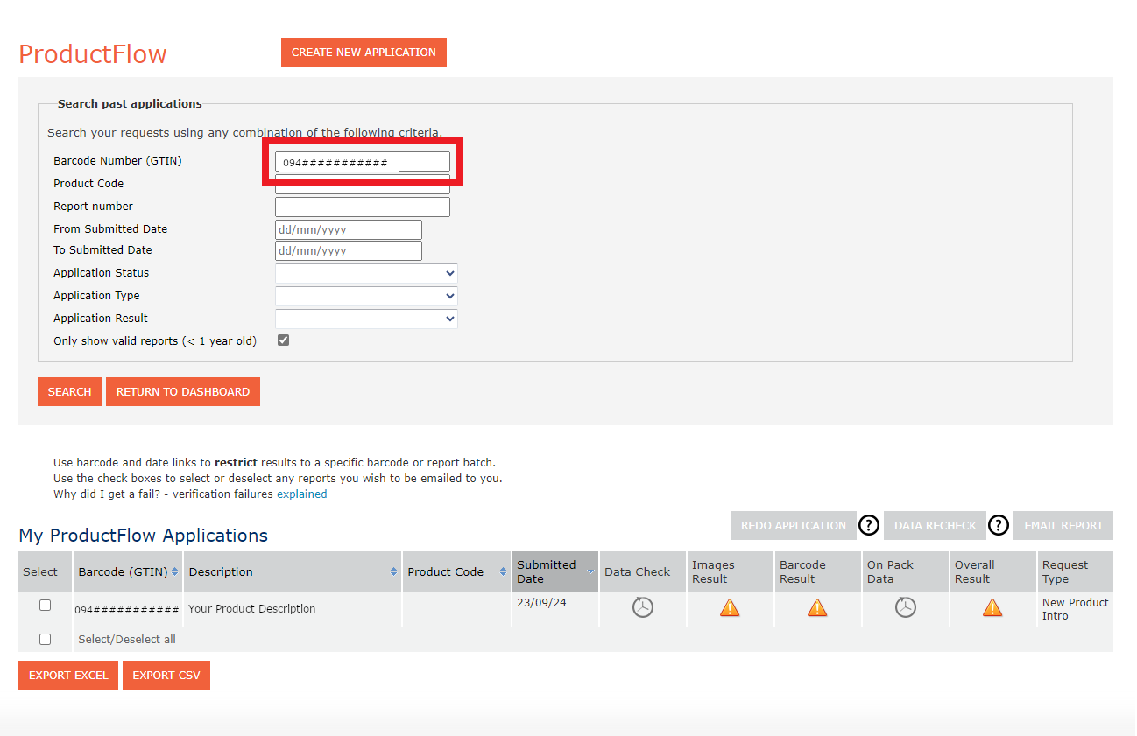Click Your Product Description cell

point(252,608)
